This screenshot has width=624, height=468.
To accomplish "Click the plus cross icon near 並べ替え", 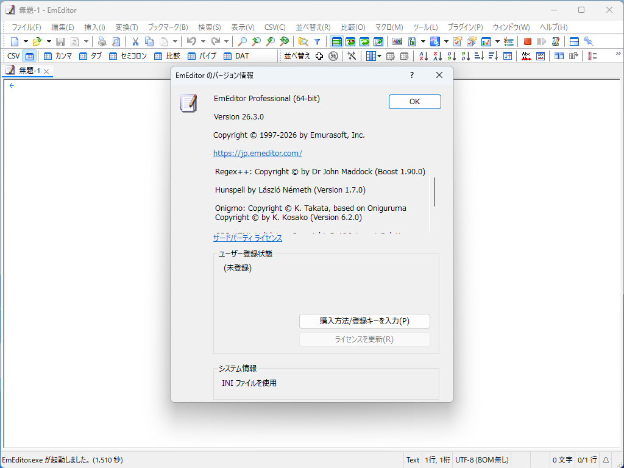I will (x=319, y=56).
